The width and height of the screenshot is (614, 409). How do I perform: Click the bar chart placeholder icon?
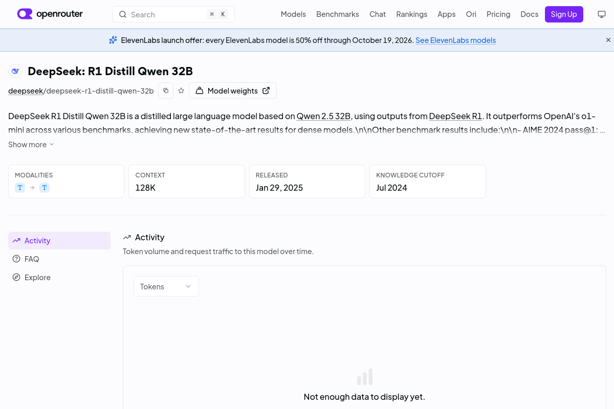click(x=364, y=377)
